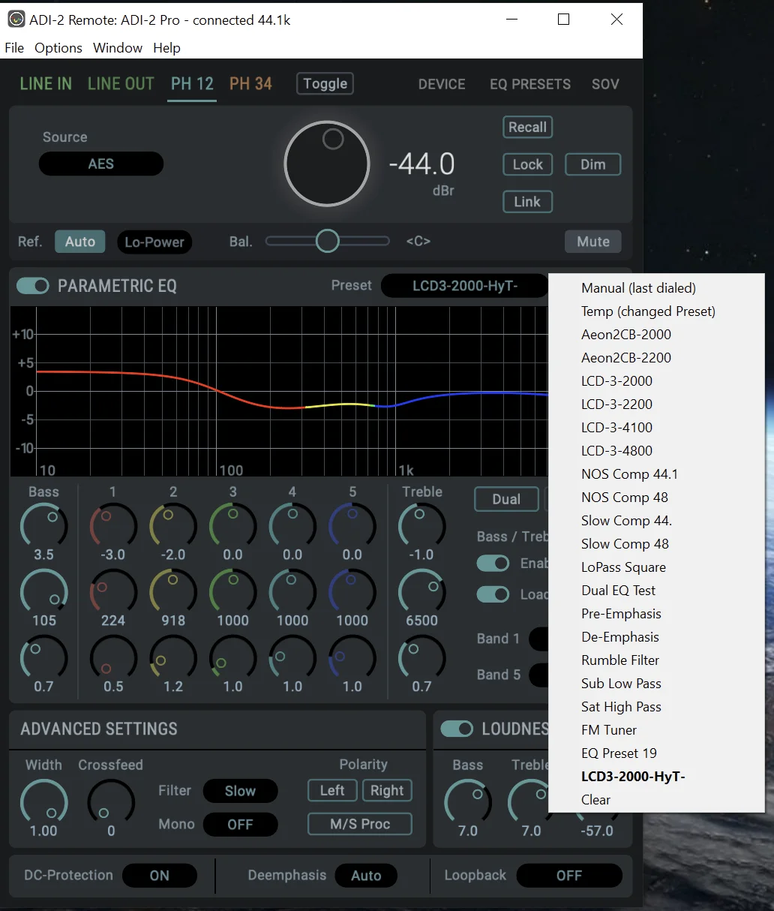
Task: Open the Preset LCD3-2000-HyT- dropdown
Action: point(465,286)
